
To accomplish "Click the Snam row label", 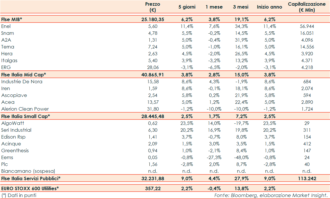I will click(7, 33).
